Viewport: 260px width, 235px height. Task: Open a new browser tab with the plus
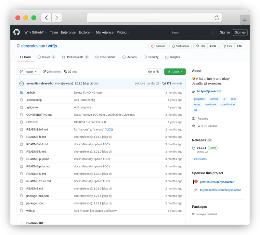(245, 20)
